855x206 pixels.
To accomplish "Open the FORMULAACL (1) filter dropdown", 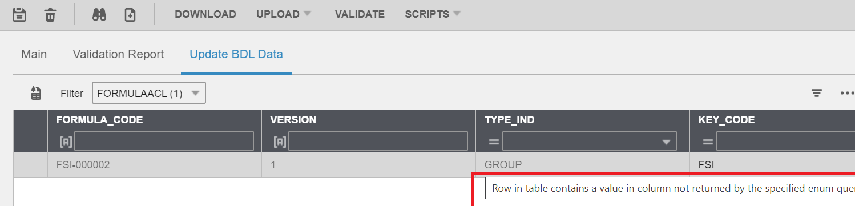I will (x=149, y=94).
